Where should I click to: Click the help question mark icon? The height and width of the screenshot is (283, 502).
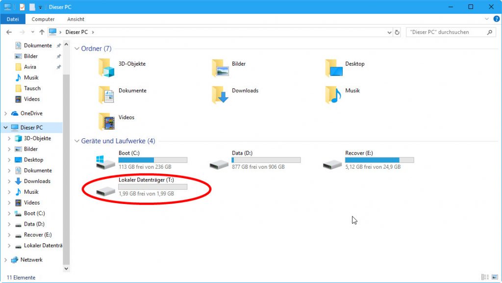(x=496, y=19)
